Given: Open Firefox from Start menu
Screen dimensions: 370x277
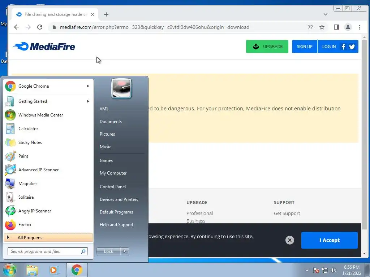Looking at the screenshot, I should click(x=48, y=224).
